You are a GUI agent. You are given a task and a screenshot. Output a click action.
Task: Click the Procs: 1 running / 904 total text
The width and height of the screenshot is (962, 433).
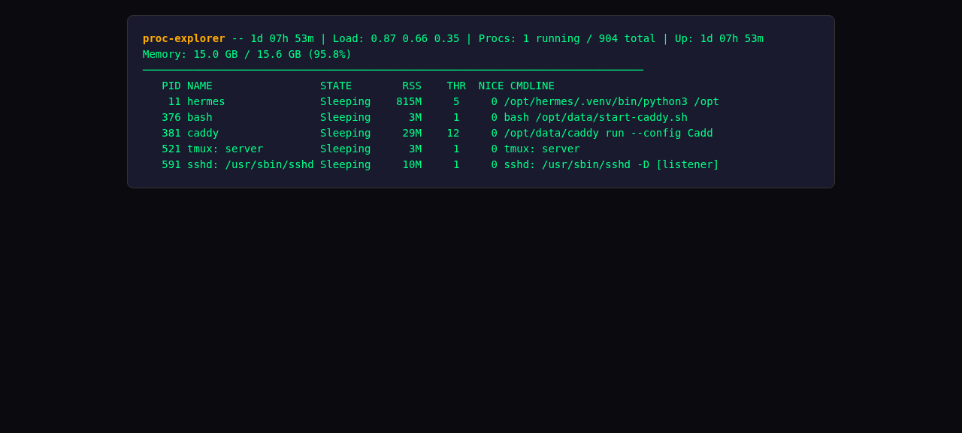tap(567, 38)
